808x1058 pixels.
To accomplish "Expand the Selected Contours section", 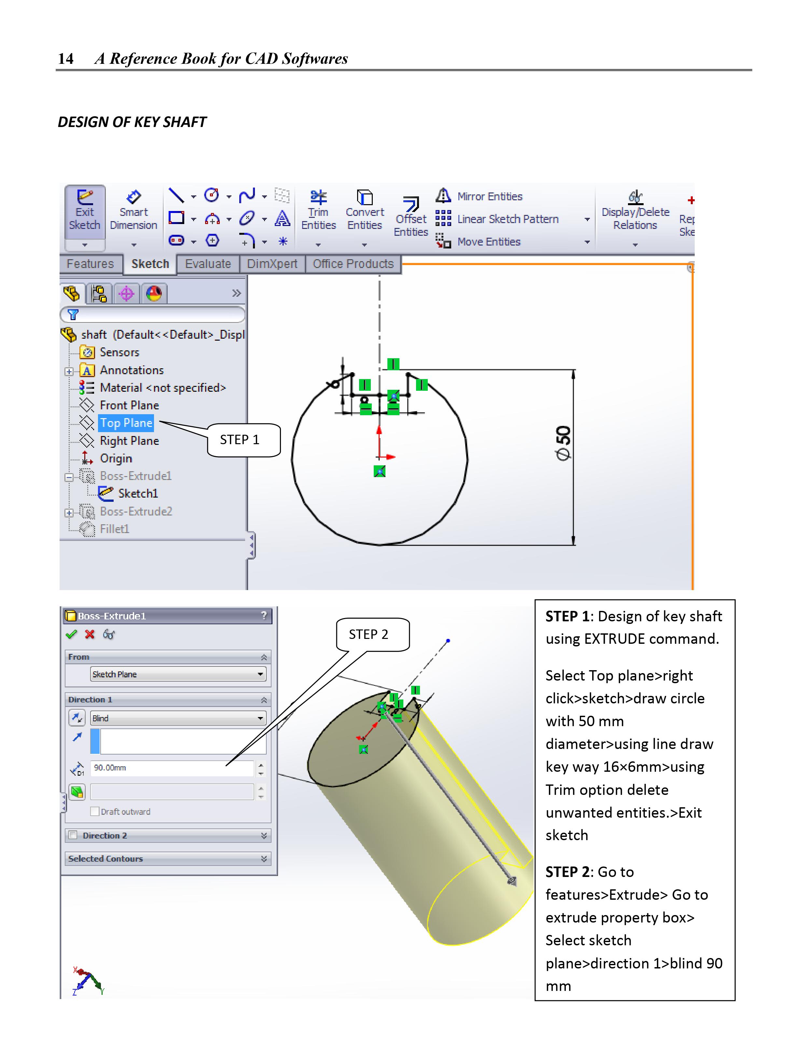I will pyautogui.click(x=264, y=858).
